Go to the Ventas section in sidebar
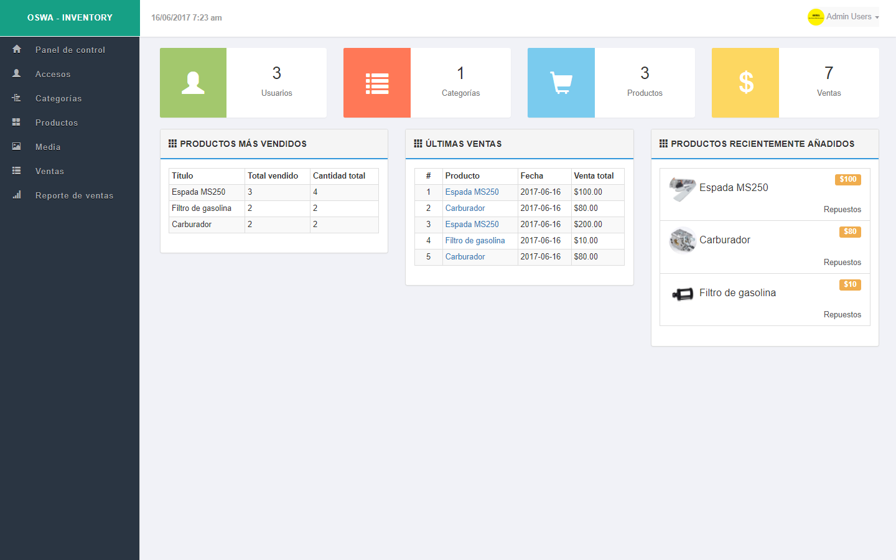 pos(49,171)
